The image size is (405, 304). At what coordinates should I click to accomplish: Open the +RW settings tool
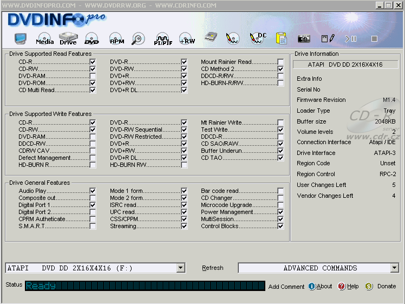pos(187,39)
